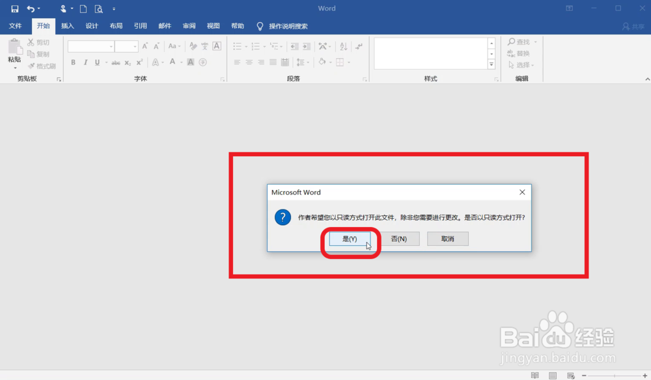Click the Decrease indent icon
The image size is (651, 380).
[x=294, y=46]
